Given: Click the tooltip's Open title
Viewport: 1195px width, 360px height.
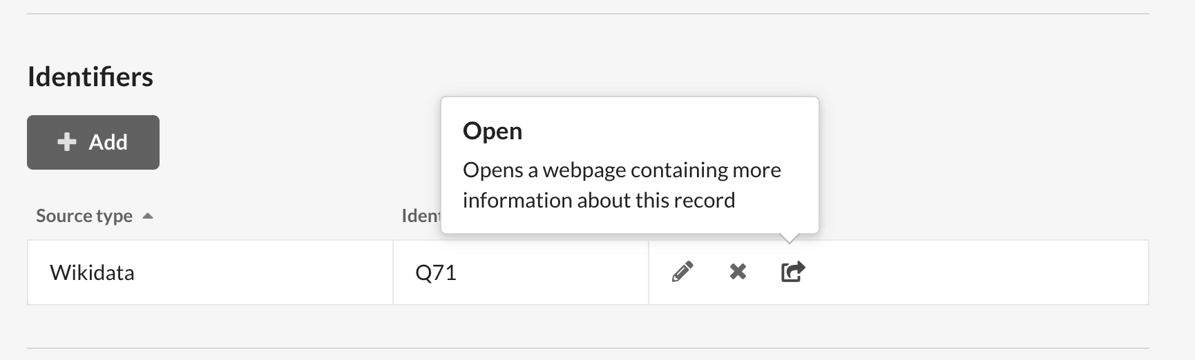Looking at the screenshot, I should click(x=493, y=131).
